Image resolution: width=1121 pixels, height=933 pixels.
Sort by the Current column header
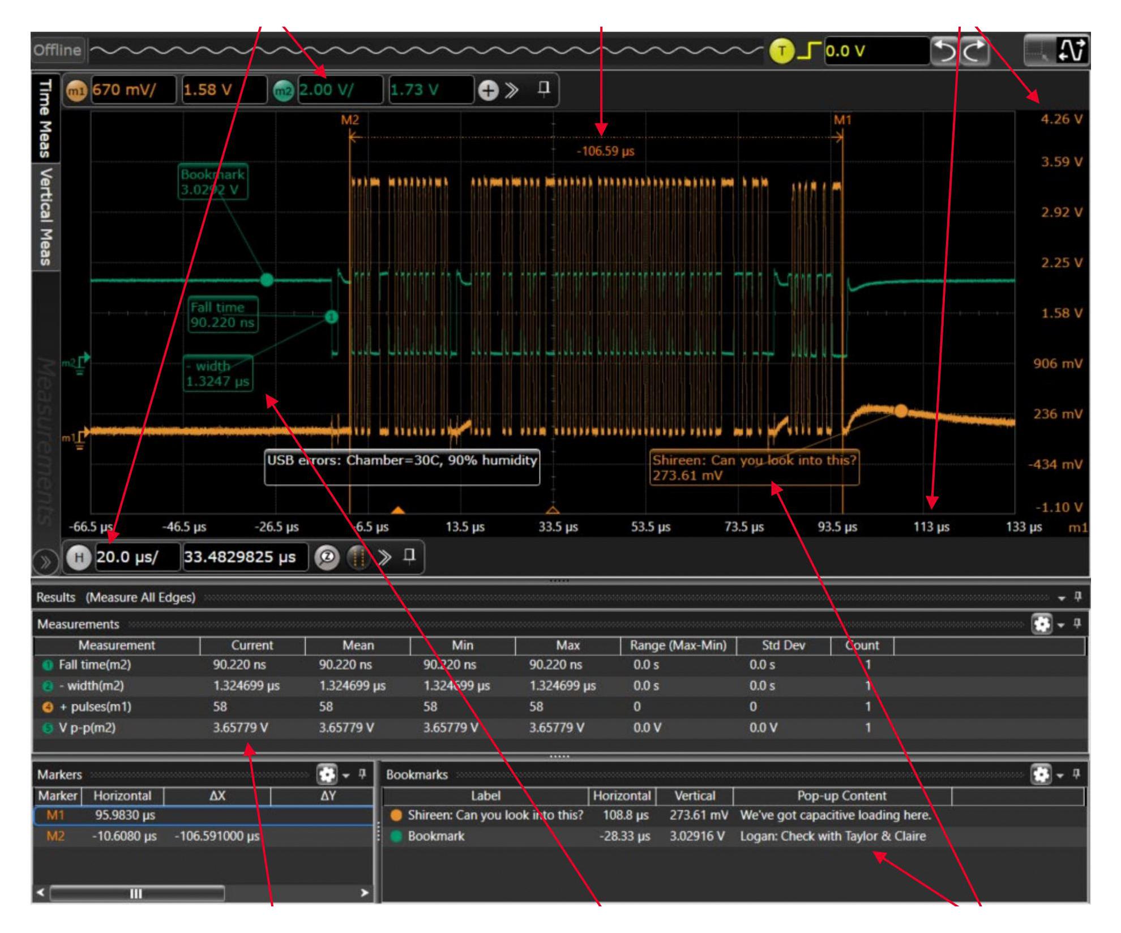[253, 646]
